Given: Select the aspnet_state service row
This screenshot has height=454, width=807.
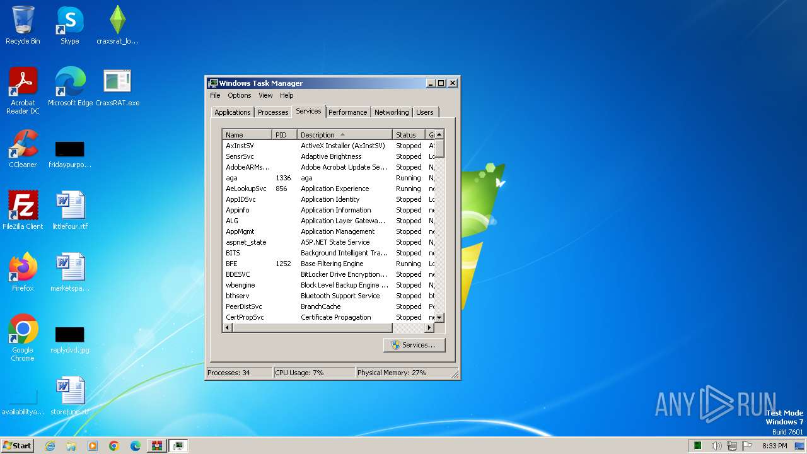Looking at the screenshot, I should tap(328, 242).
